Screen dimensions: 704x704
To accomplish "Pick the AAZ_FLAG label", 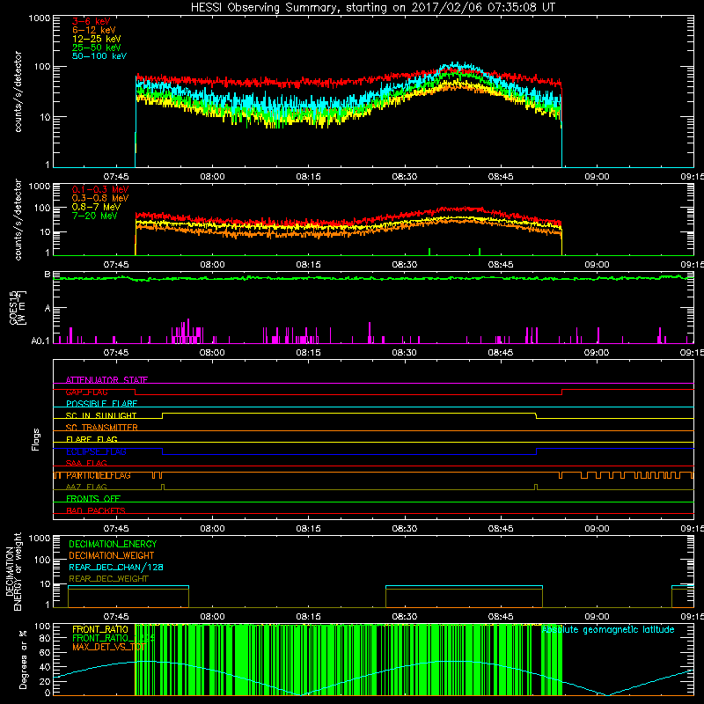I will 86,487.
